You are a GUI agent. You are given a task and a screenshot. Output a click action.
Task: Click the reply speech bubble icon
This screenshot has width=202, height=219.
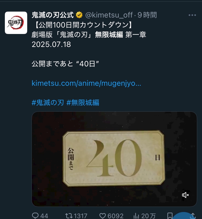click(x=35, y=215)
